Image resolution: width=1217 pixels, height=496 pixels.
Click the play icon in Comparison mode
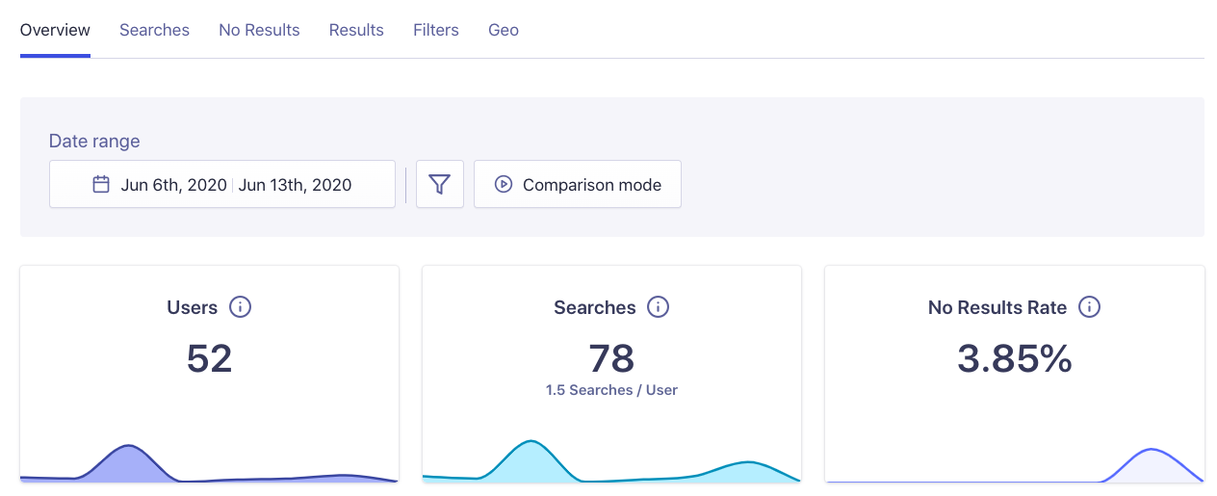coord(504,184)
